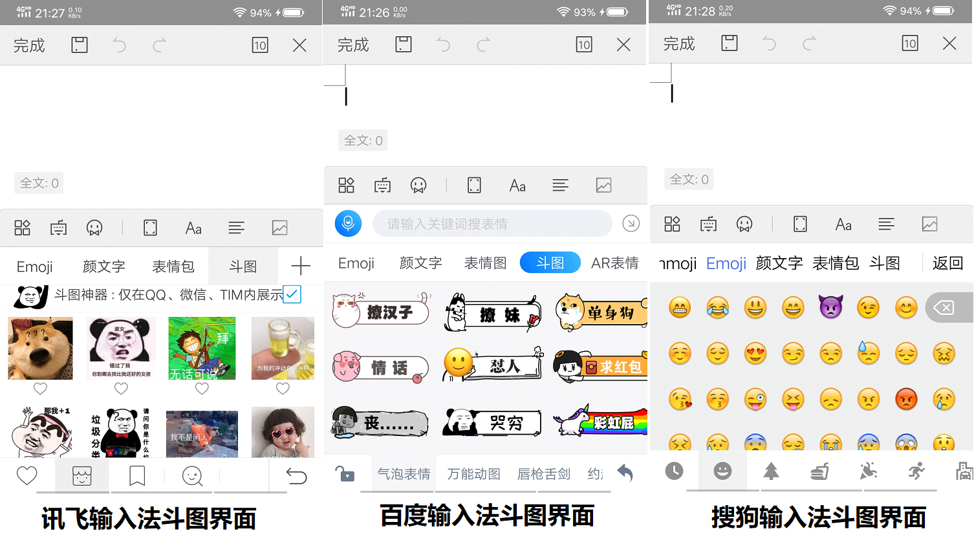Tap 完成 in the Sogou screenshot

(679, 43)
